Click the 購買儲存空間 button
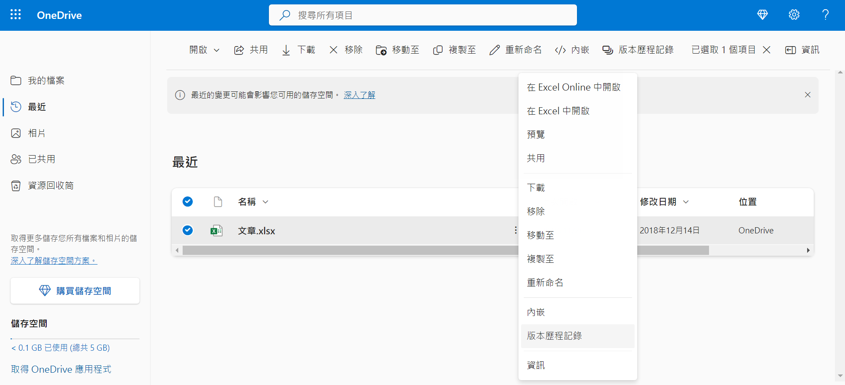845x385 pixels. (75, 291)
